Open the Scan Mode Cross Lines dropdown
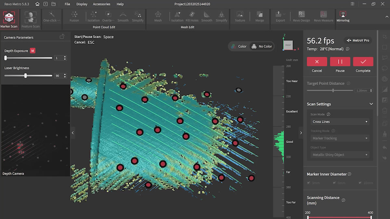Image resolution: width=390 pixels, height=219 pixels. 340,122
